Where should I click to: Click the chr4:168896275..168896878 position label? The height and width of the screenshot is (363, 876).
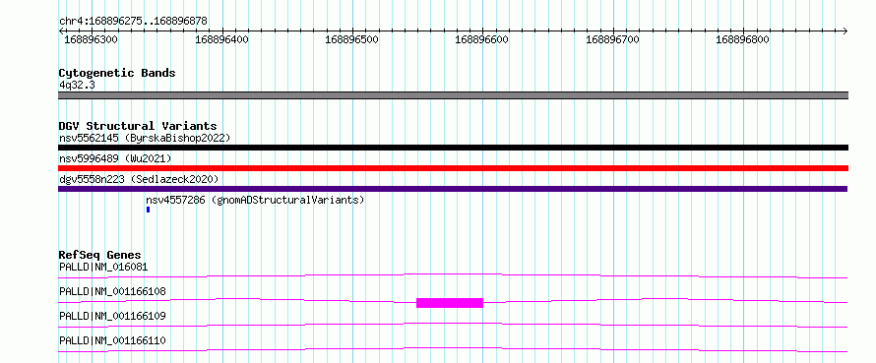pos(133,22)
